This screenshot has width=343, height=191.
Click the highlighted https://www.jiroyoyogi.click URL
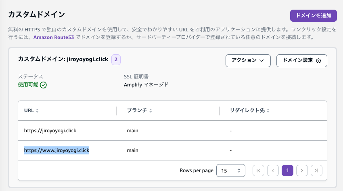coord(56,150)
